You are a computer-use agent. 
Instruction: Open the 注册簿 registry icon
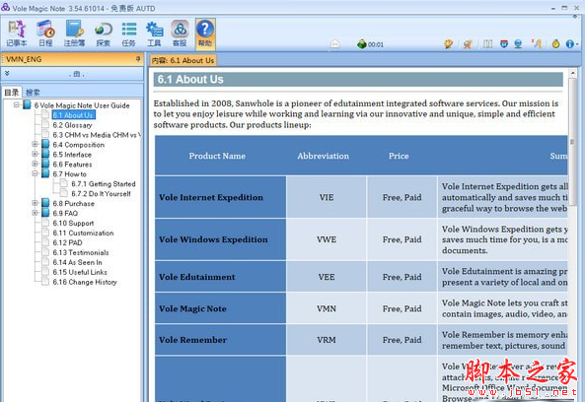(x=74, y=33)
